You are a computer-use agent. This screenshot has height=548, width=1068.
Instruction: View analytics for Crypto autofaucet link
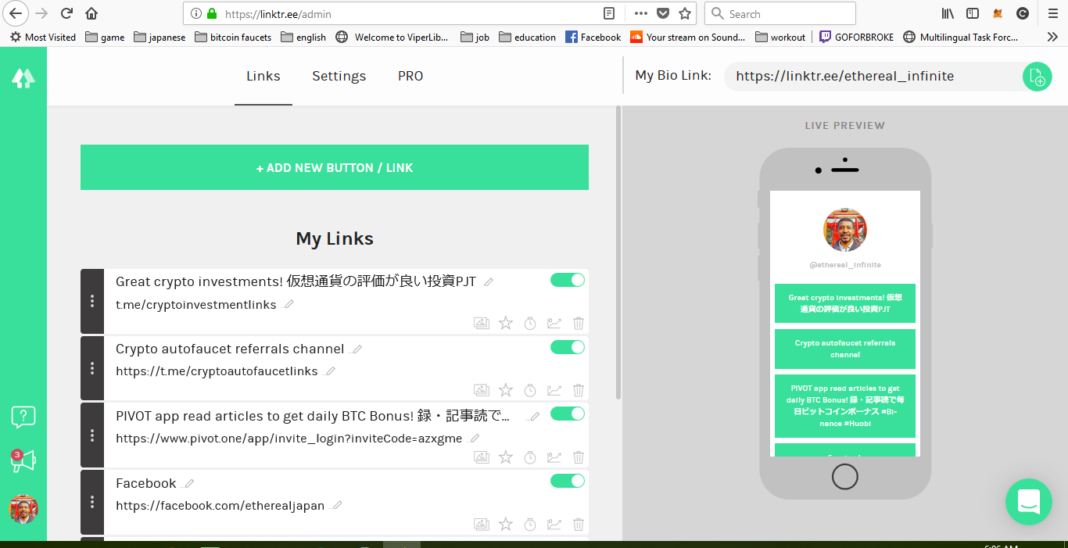coord(554,390)
